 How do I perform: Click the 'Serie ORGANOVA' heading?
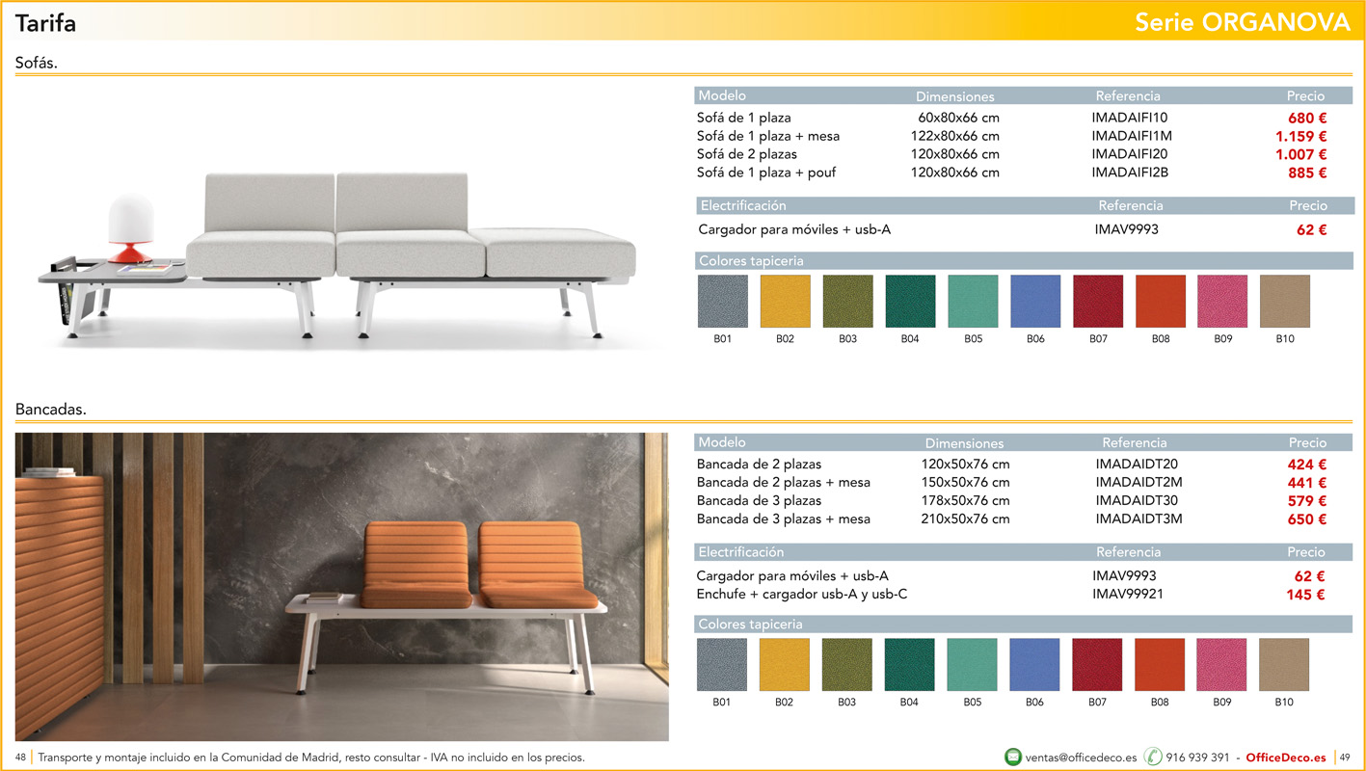coord(1243,22)
